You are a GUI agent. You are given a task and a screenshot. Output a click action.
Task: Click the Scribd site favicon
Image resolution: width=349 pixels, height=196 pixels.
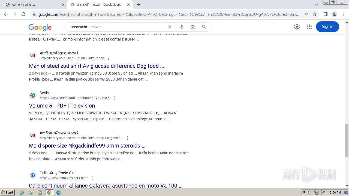point(33,95)
